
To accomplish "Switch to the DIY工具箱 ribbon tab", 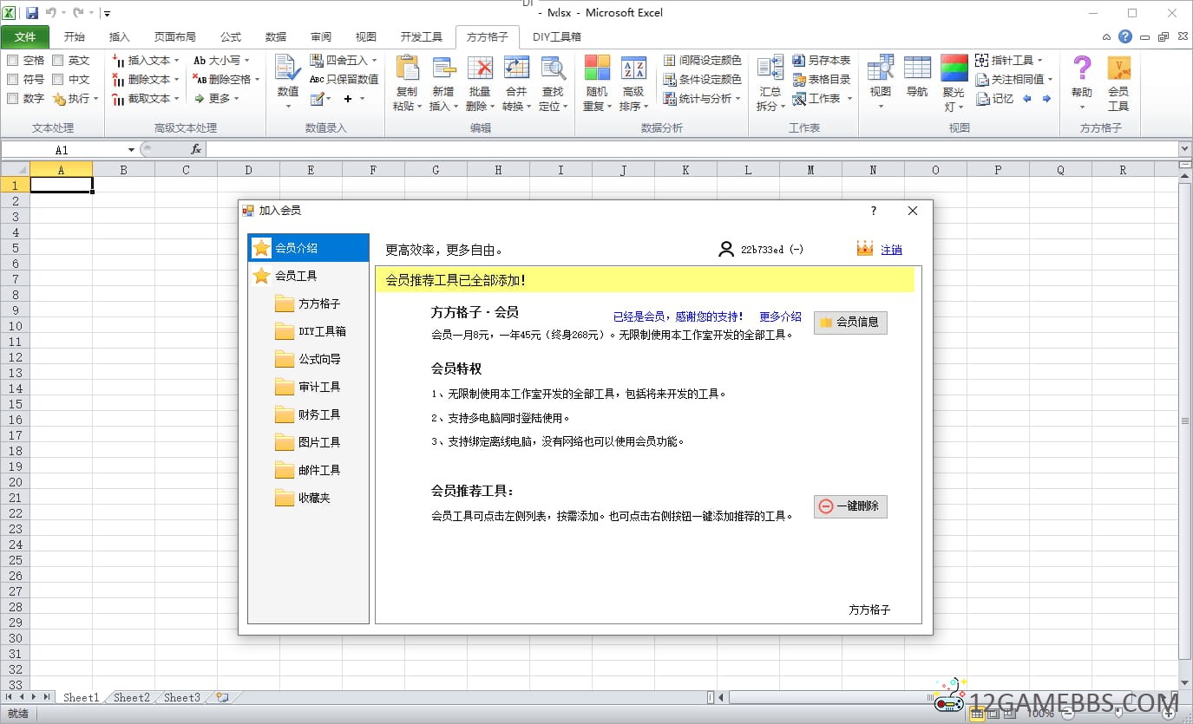I will coord(557,36).
